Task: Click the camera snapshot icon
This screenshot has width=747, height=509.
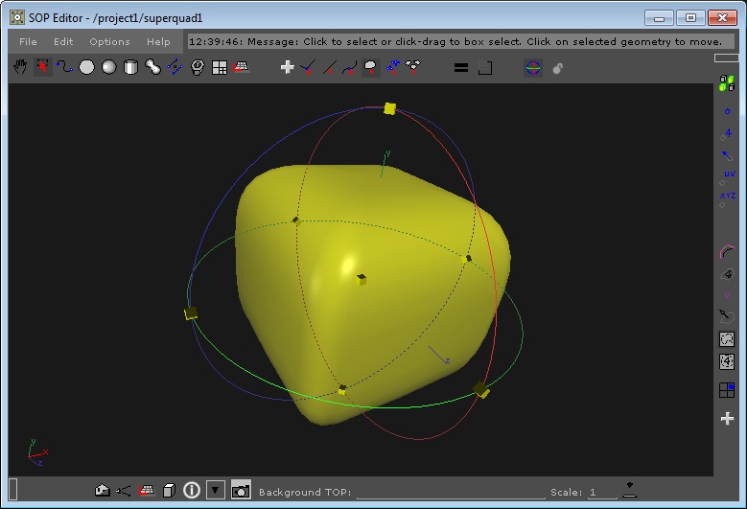Action: [x=241, y=490]
